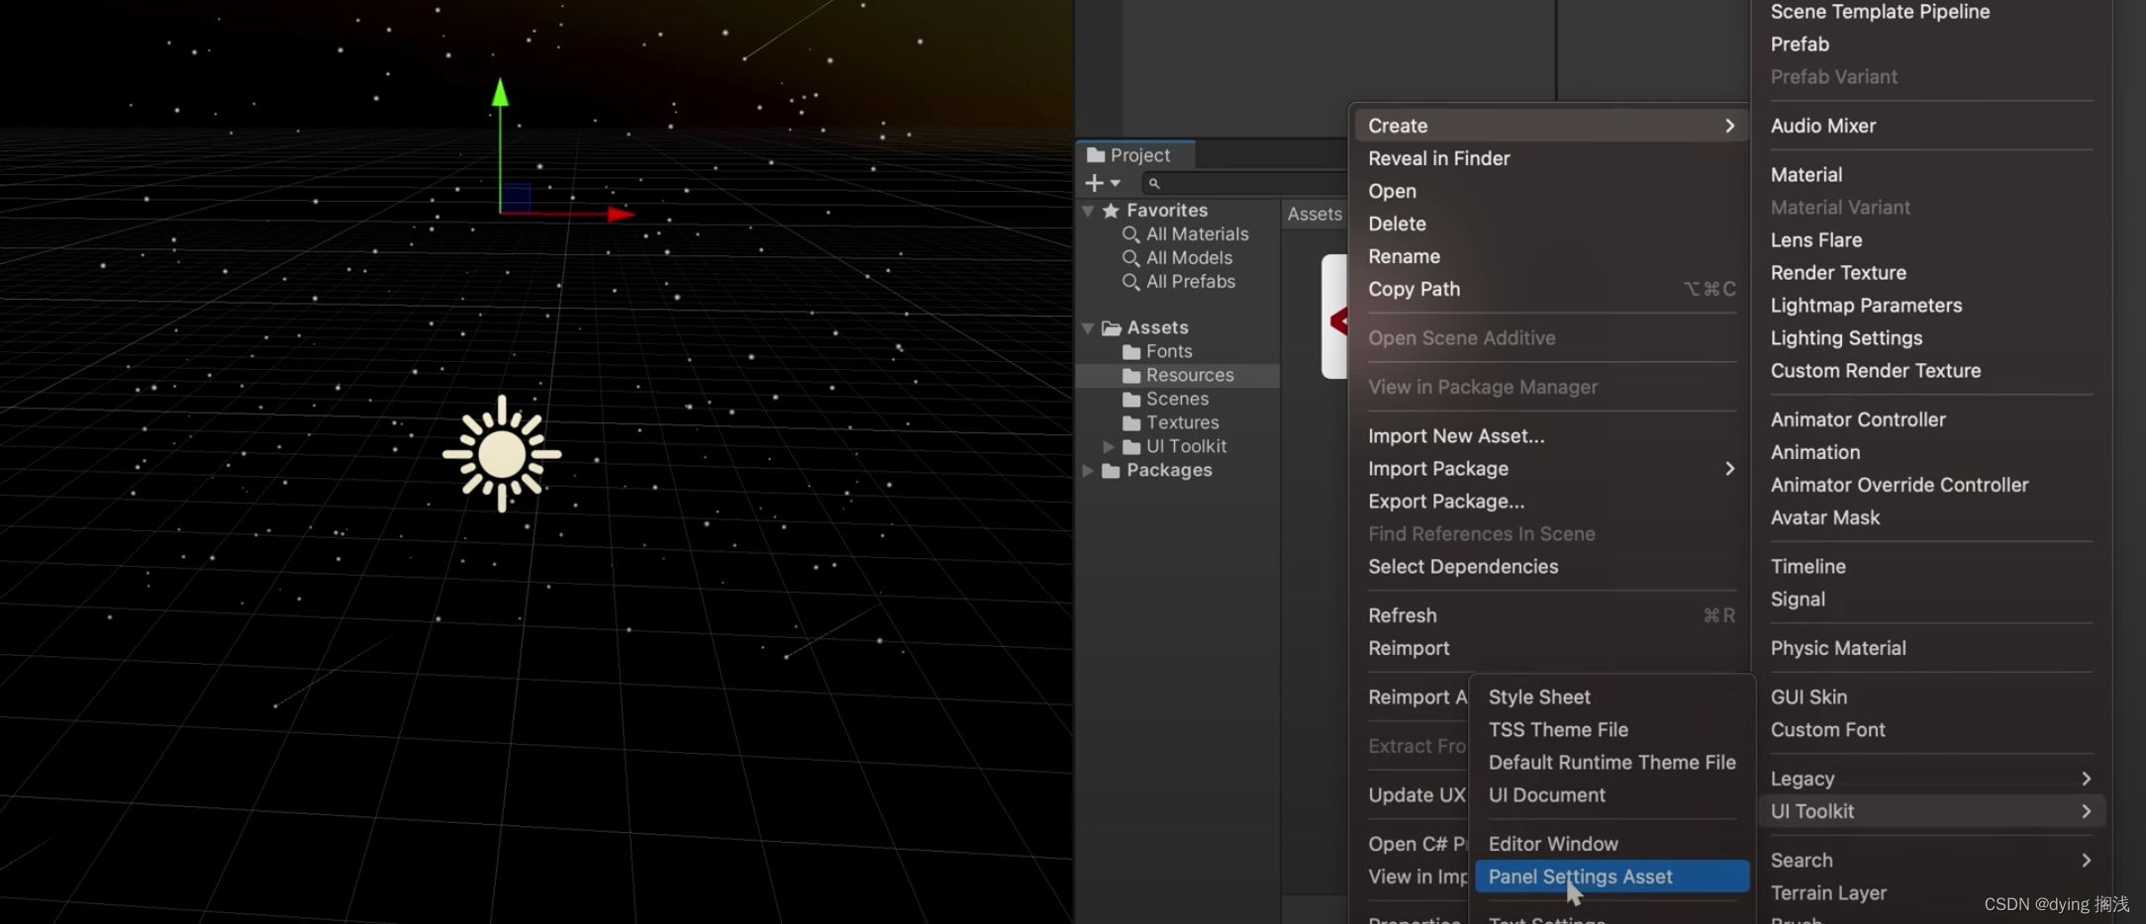Screen dimensions: 2146x924
Task: Expand the Packages node
Action: [x=1089, y=470]
